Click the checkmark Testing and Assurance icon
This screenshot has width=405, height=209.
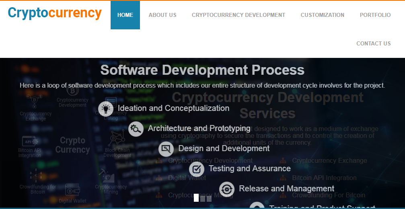[197, 169]
